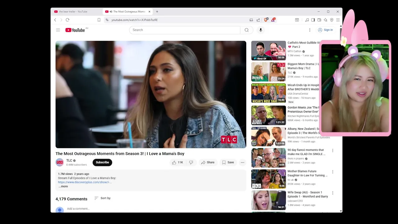Open 'Mother Blames Future Daughter-In-Law' title

pyautogui.click(x=307, y=173)
